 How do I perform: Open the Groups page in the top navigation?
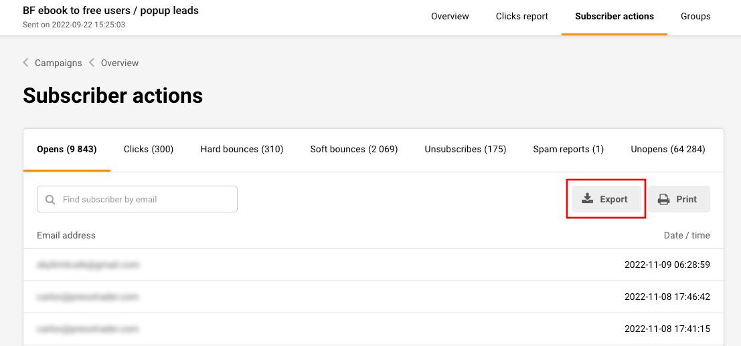pos(695,16)
